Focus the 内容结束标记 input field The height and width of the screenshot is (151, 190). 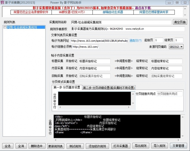click(167, 68)
